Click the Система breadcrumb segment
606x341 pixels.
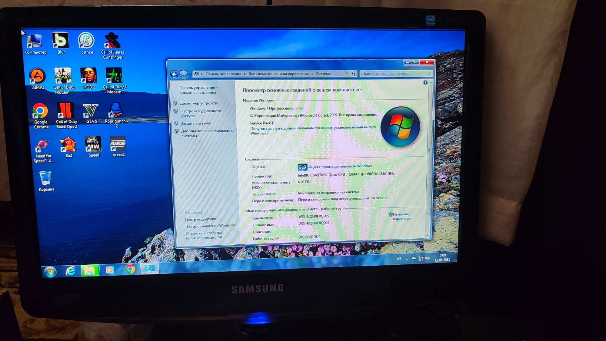click(323, 74)
